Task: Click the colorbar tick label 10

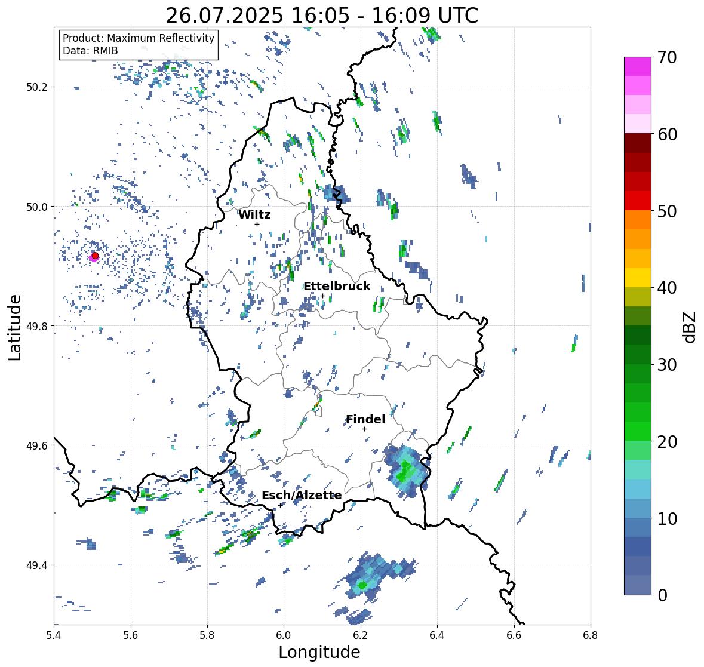Action: point(667,518)
